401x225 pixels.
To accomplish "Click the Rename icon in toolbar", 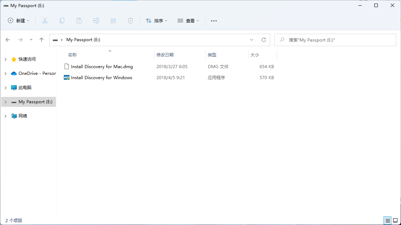I will [96, 21].
